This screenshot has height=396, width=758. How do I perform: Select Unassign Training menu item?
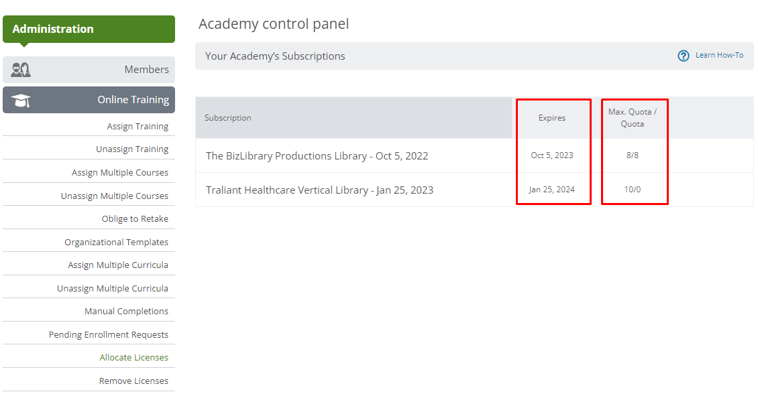(132, 149)
